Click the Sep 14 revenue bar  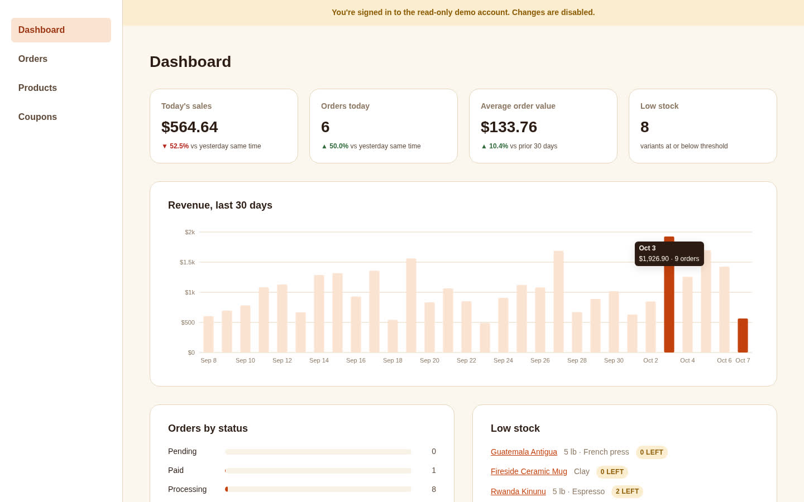tap(319, 313)
